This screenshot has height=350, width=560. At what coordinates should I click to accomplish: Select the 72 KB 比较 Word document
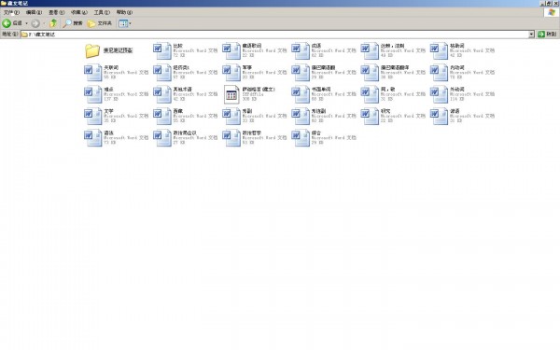186,50
